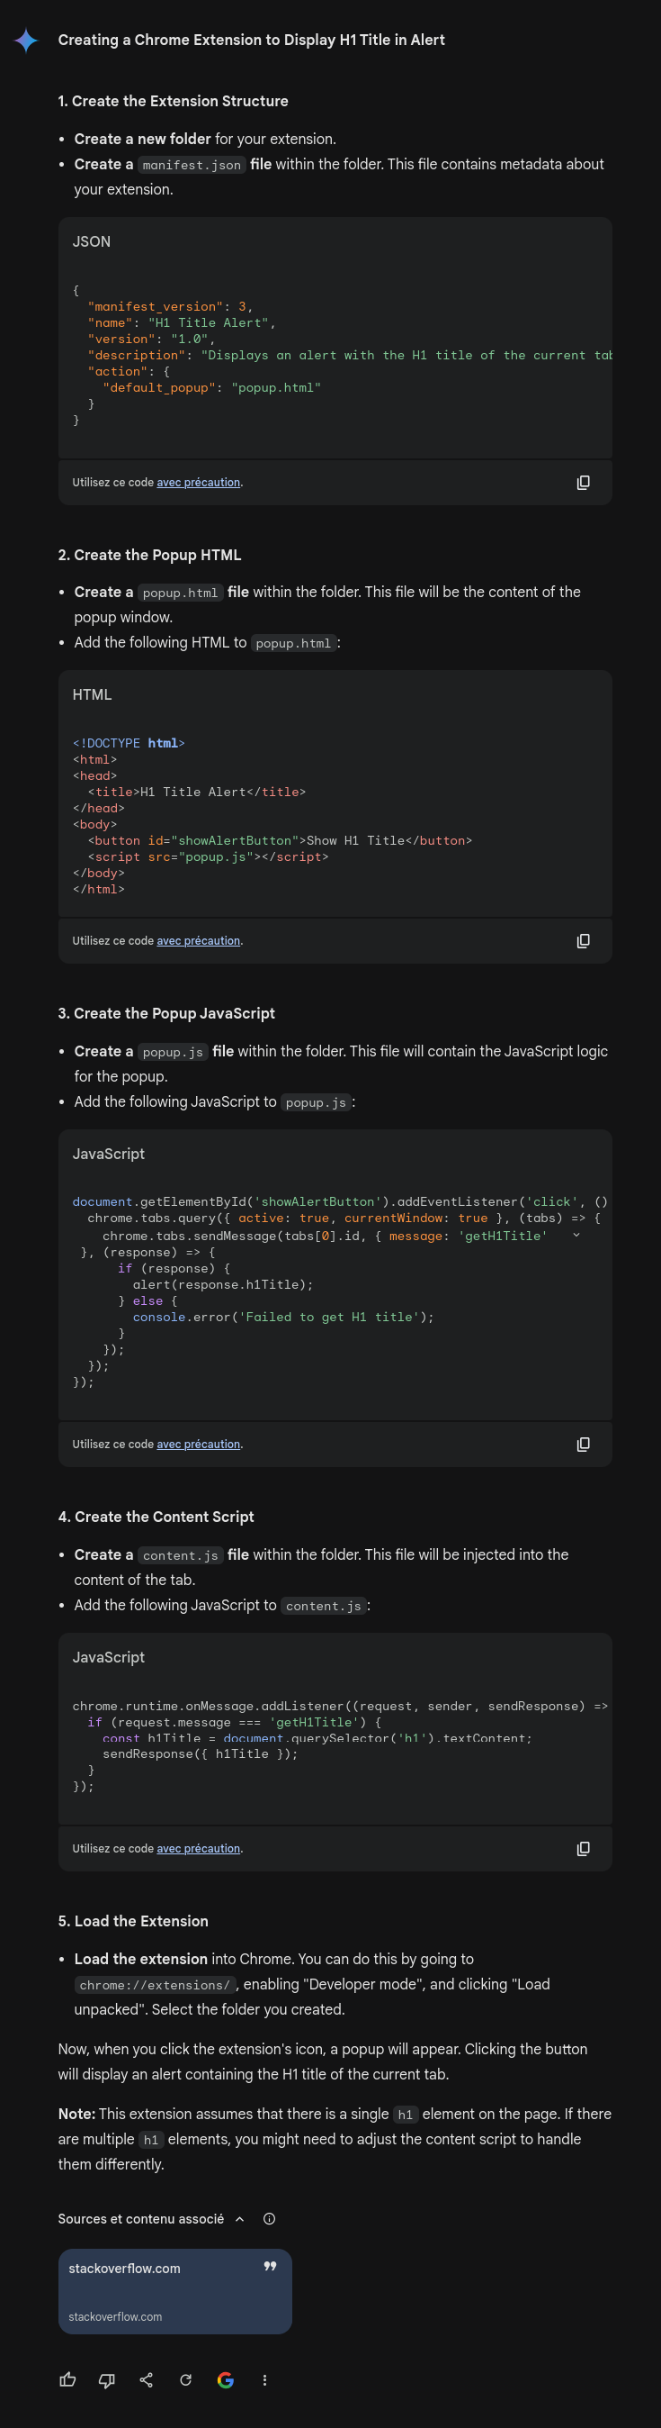Viewport: 661px width, 2428px height.
Task: Give the response a thumbs up
Action: click(67, 2380)
